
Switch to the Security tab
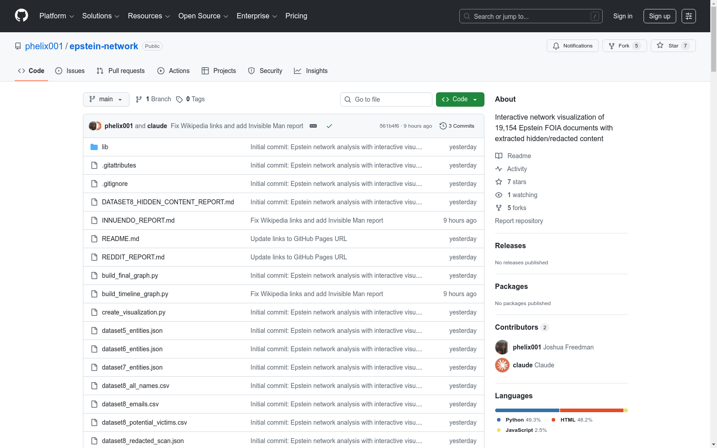pos(265,71)
